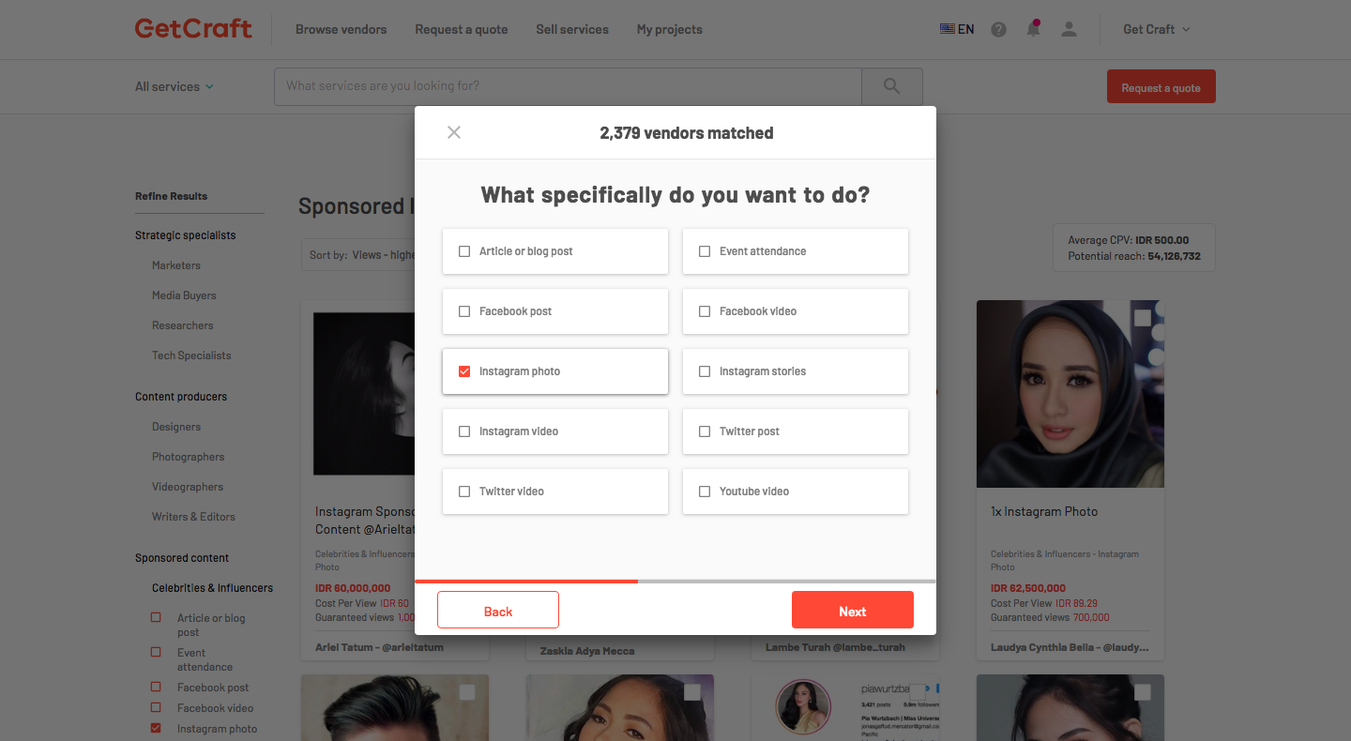Click the GetCraft logo
Screen dimensions: 1351x741
pyautogui.click(x=194, y=28)
